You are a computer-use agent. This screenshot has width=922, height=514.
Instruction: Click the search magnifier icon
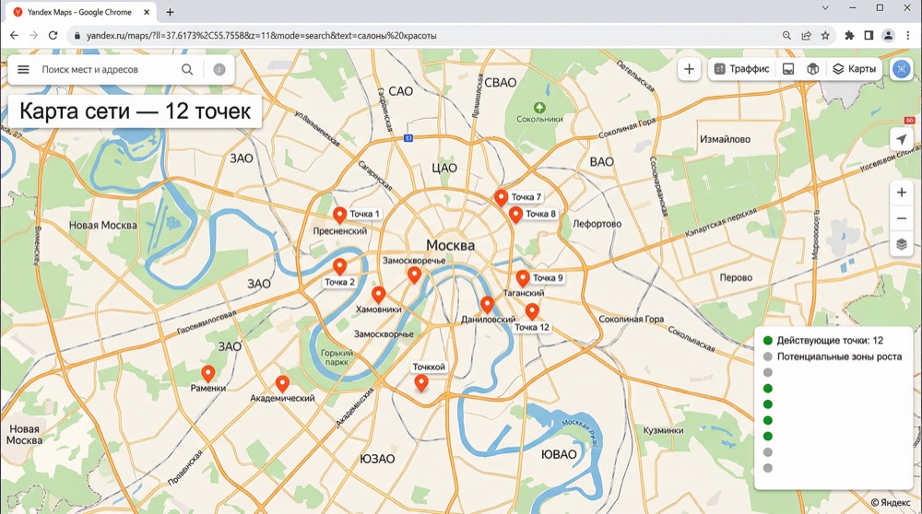pos(188,70)
